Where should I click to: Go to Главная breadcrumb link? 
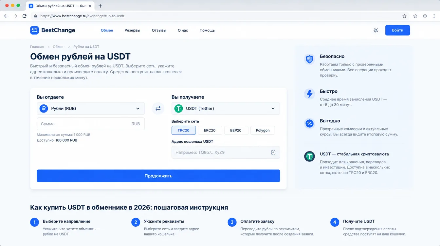click(37, 47)
